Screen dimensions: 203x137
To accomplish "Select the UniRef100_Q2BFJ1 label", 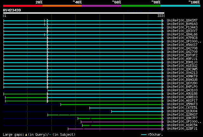I will [x=182, y=129].
